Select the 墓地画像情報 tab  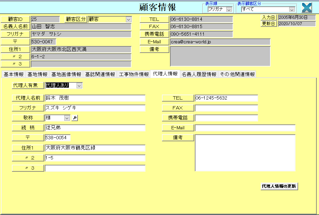point(66,74)
